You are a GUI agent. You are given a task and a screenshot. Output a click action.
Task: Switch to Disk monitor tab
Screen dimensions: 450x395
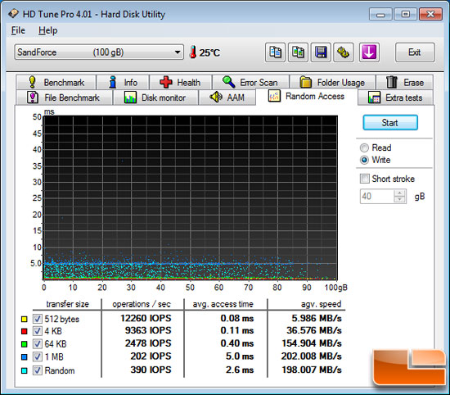155,98
